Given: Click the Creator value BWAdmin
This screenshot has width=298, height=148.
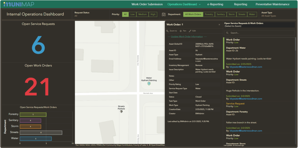Looking at the screenshot, I should (x=199, y=114).
